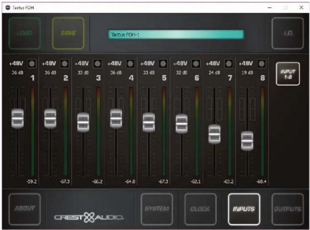310x230 pixels.
Task: Click the channel 1 gain fader knob
Action: point(18,119)
